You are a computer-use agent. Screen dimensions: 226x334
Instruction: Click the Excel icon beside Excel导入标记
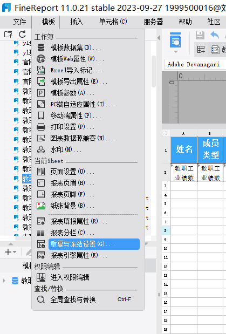tap(41, 70)
